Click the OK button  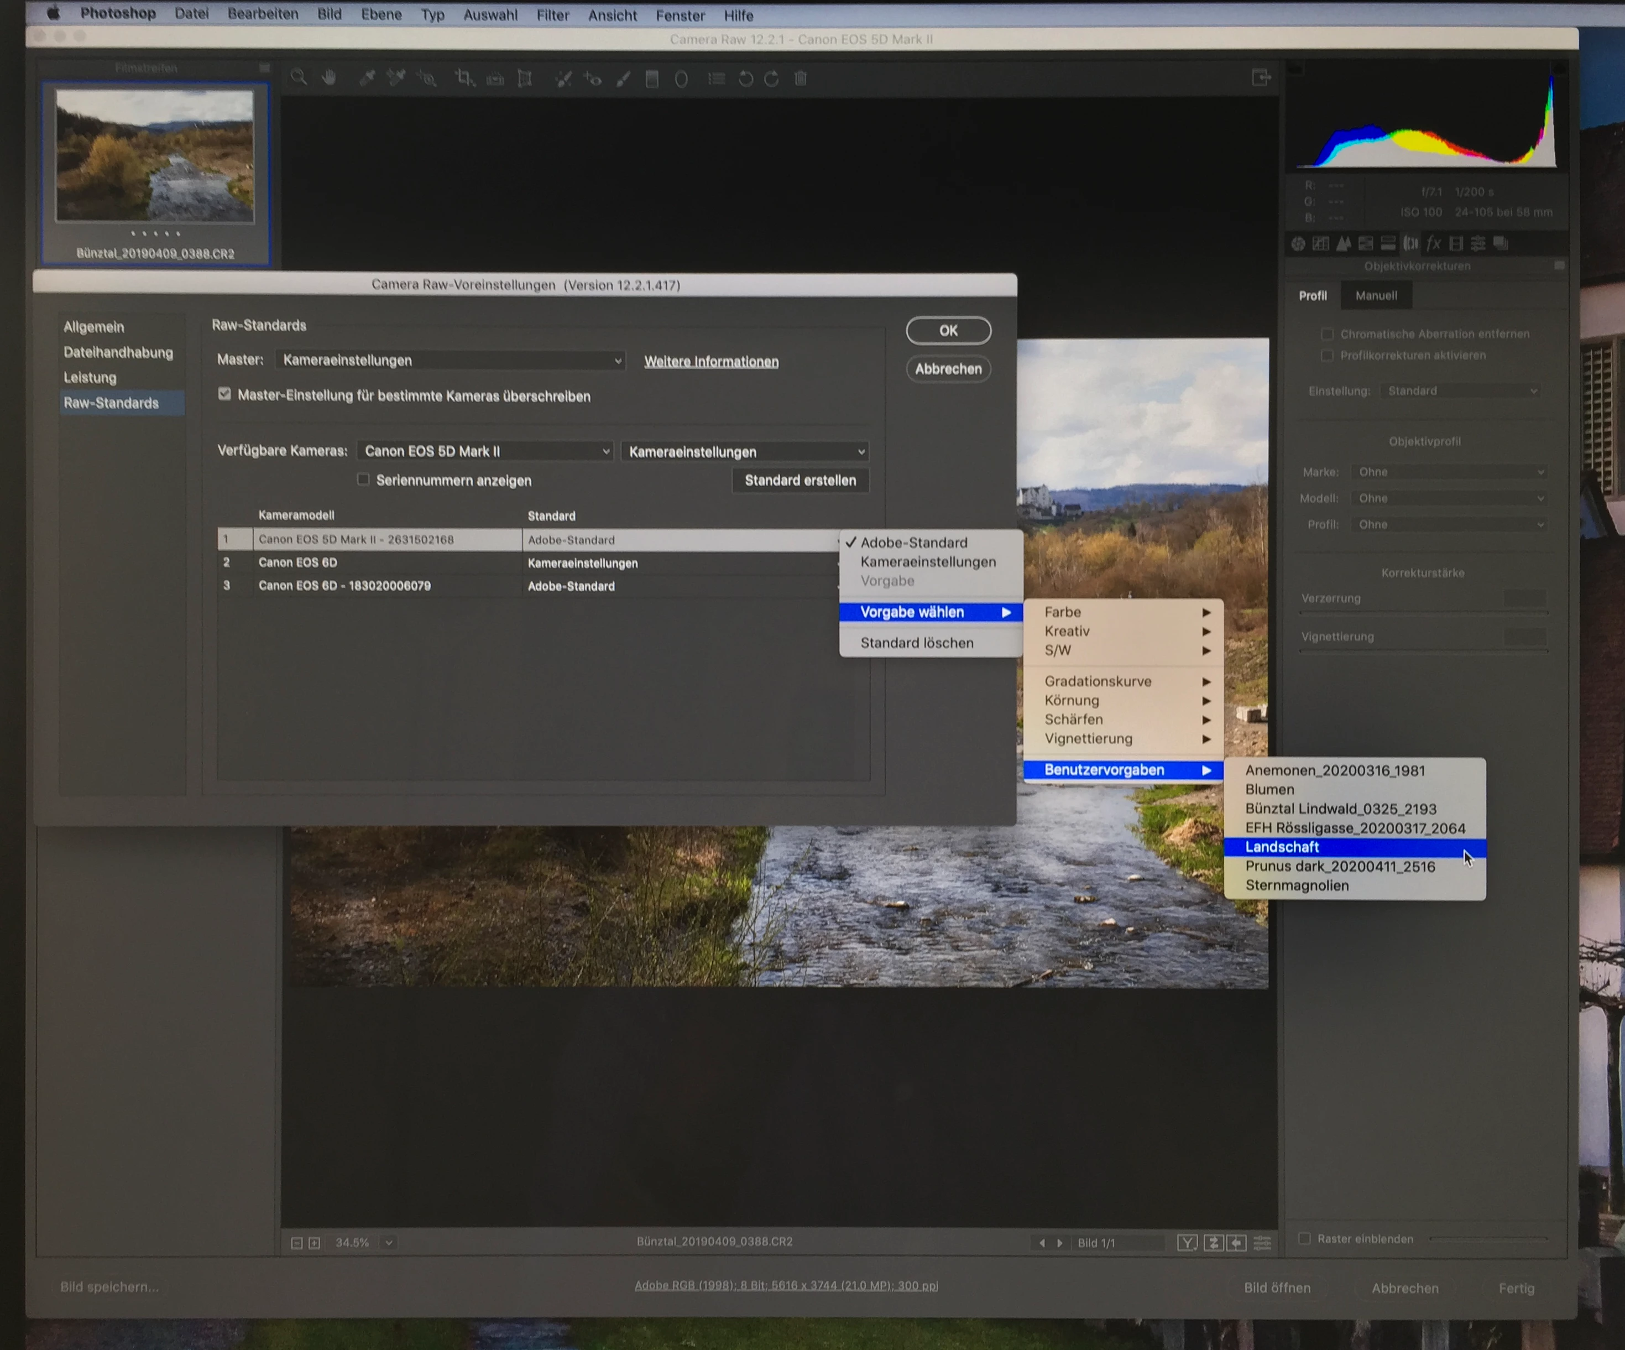click(948, 331)
